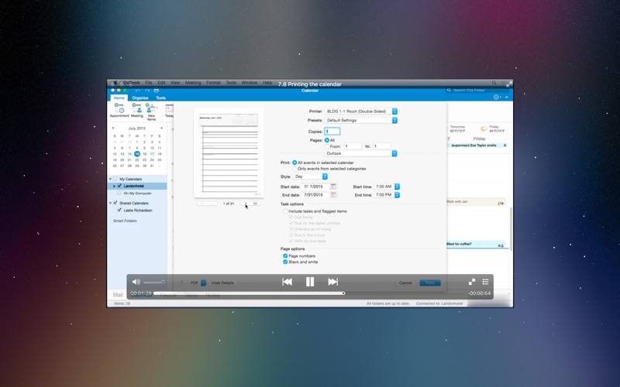The width and height of the screenshot is (620, 387).
Task: Seek along the video progress bar
Action: coord(308,293)
